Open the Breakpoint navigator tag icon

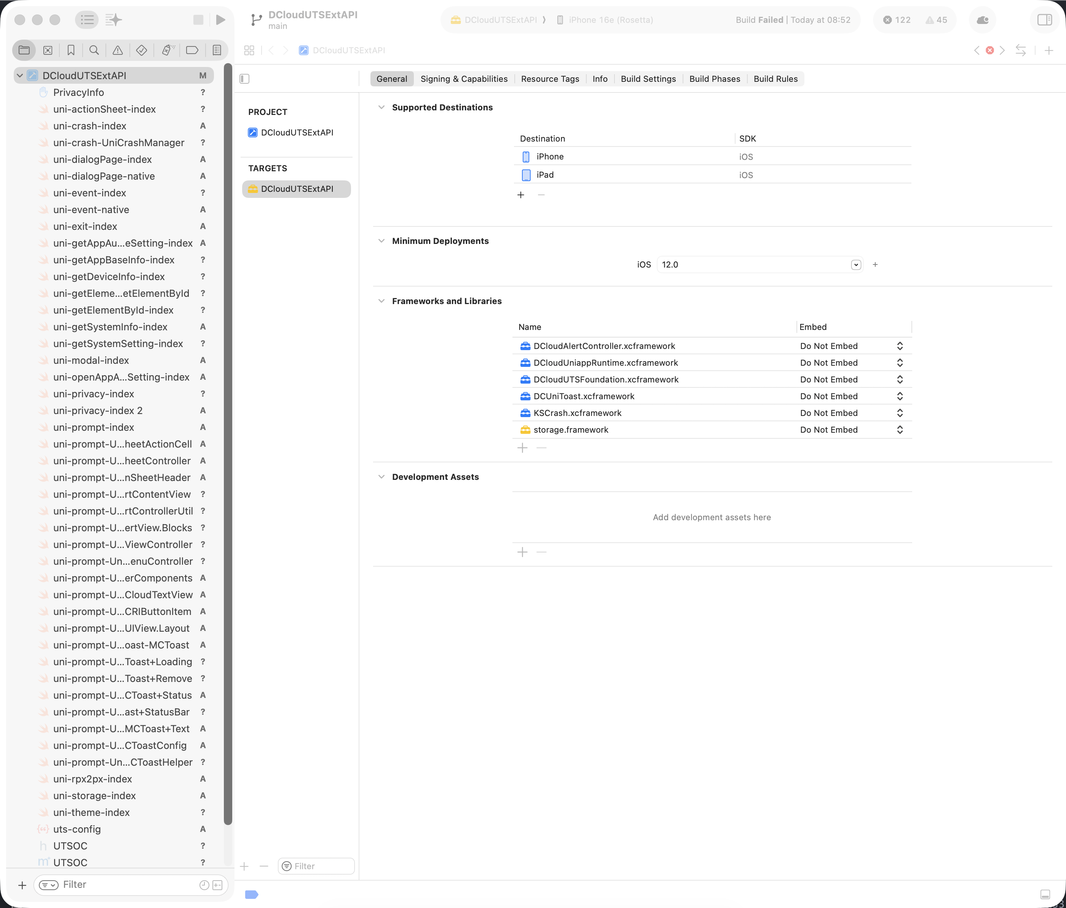pos(192,50)
